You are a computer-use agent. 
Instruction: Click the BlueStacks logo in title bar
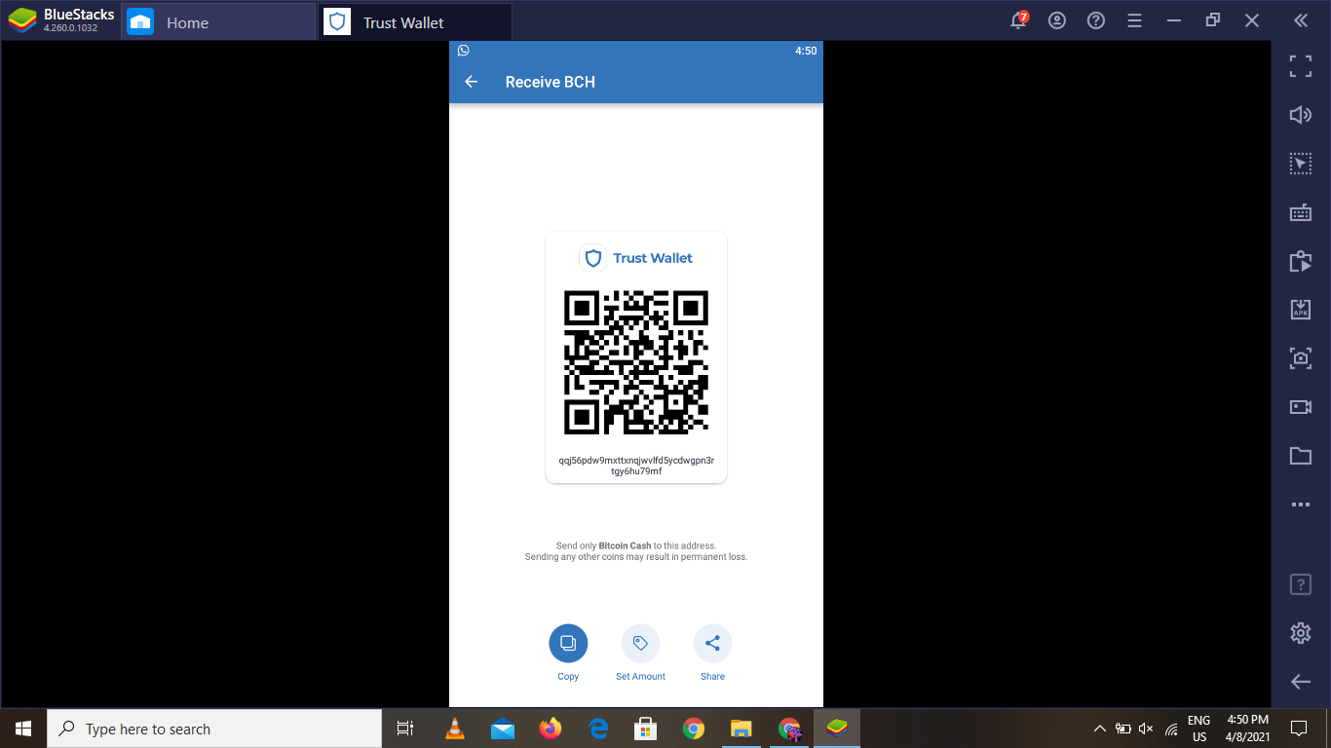(x=22, y=20)
